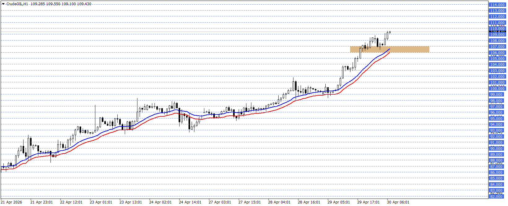Screen dimensions: 508x206
Task: Click the 28 Apr 16:01 time label
Action: [309, 202]
